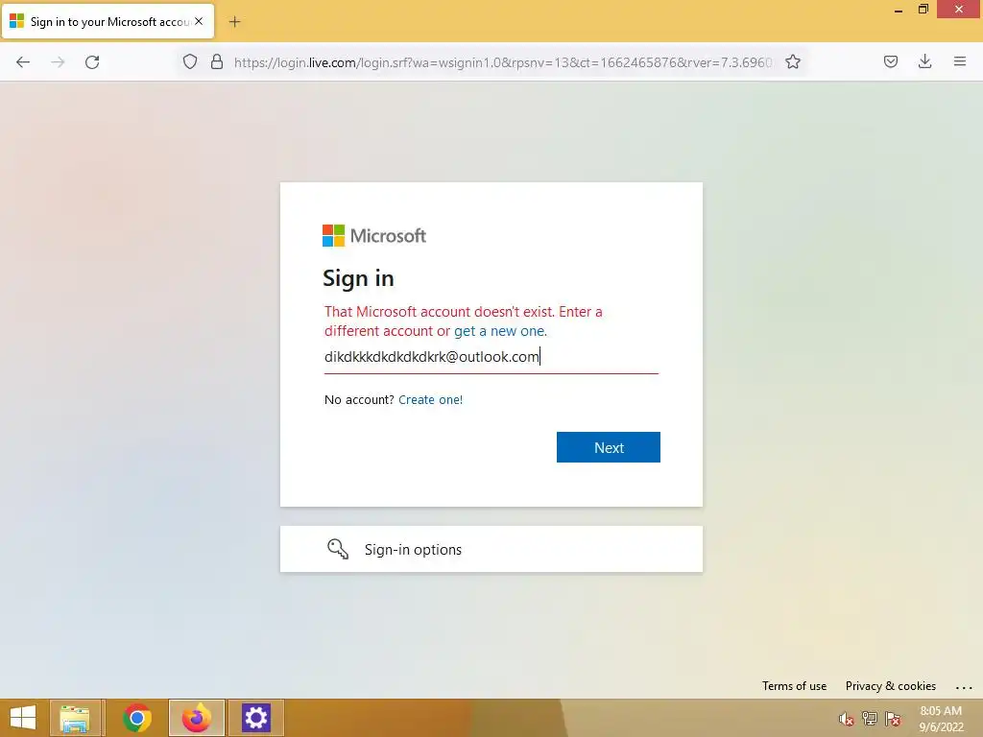The image size is (983, 737).
Task: Open the footer ellipsis more options
Action: (964, 687)
